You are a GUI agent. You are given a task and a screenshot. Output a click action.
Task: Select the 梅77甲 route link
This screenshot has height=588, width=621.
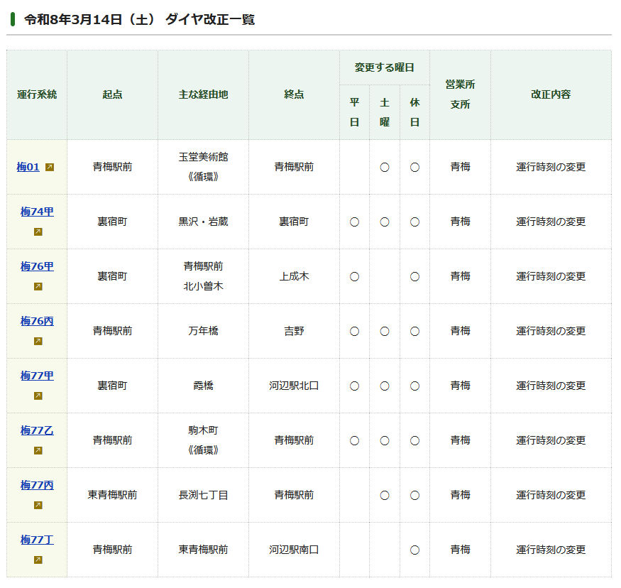click(37, 376)
